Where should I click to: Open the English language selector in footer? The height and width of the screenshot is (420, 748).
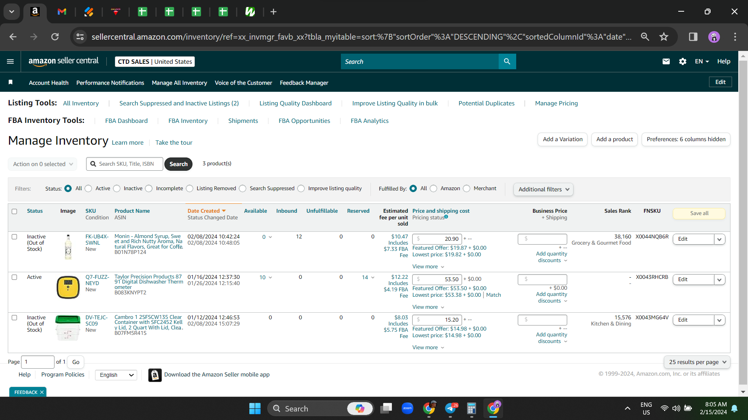116,375
